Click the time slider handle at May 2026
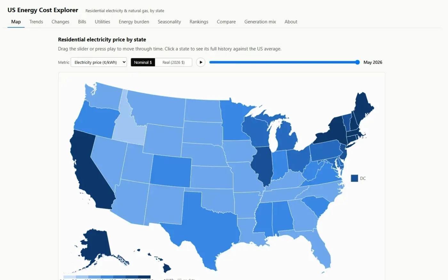Image resolution: width=448 pixels, height=280 pixels. click(357, 62)
